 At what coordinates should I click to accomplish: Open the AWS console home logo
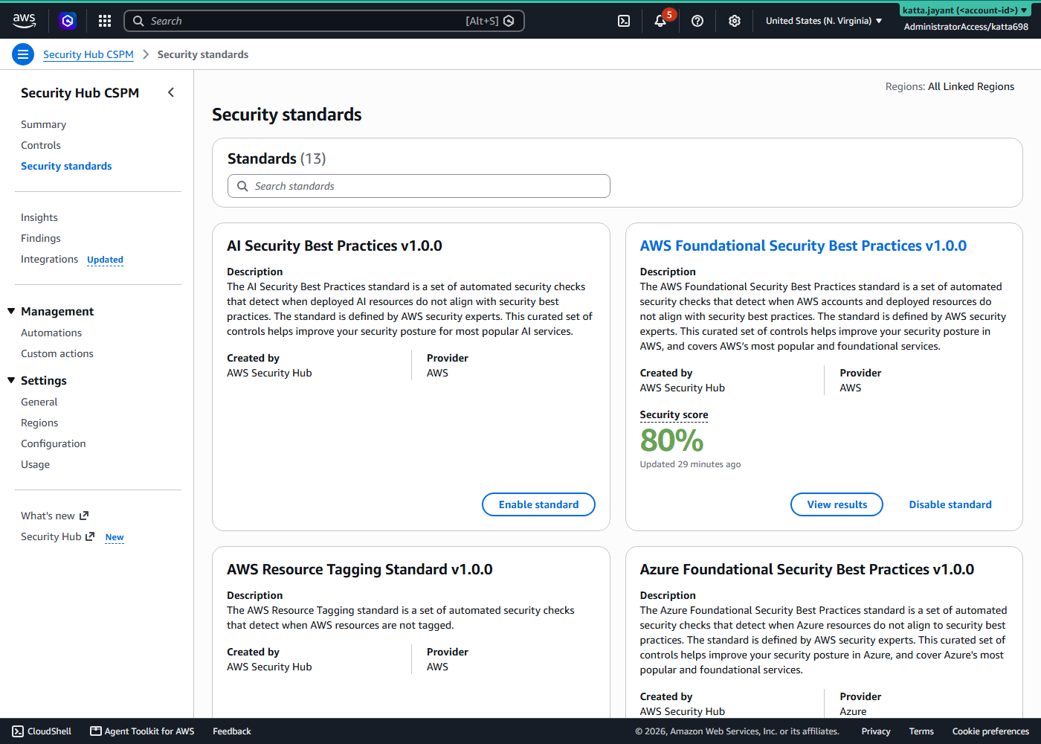click(24, 21)
